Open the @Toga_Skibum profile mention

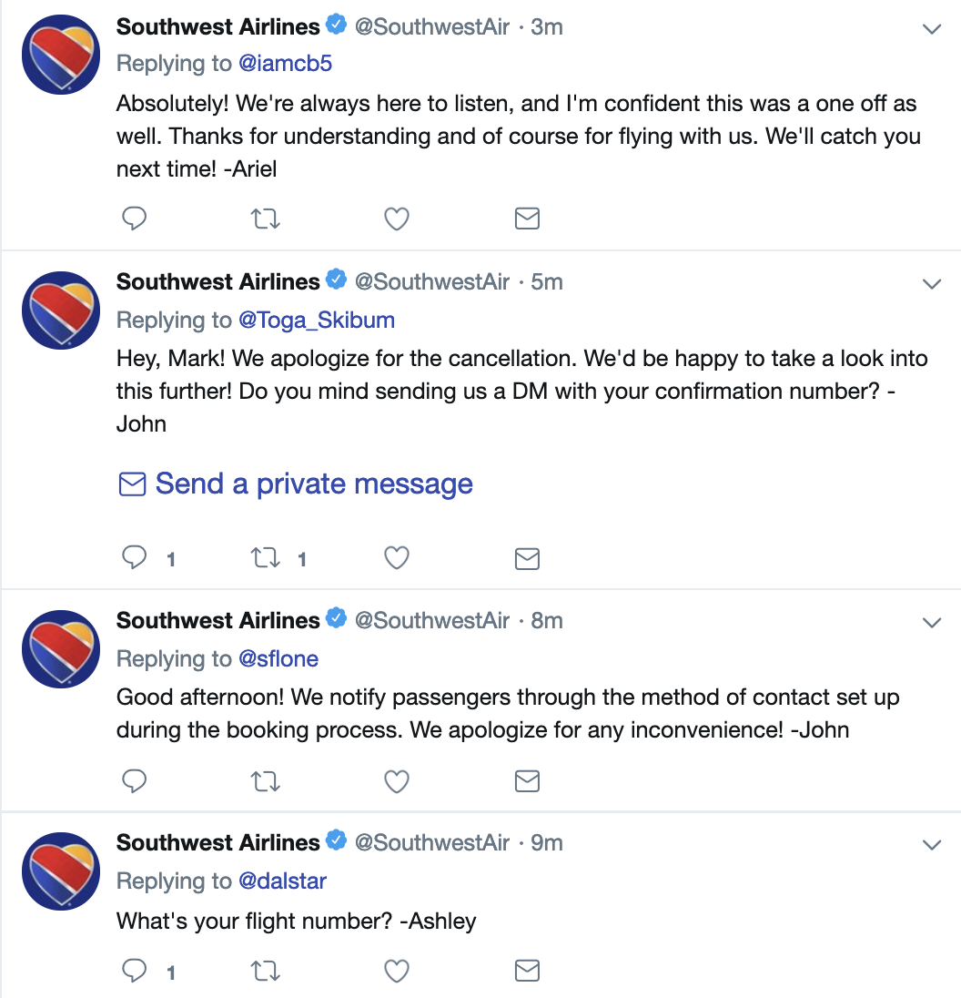click(316, 321)
